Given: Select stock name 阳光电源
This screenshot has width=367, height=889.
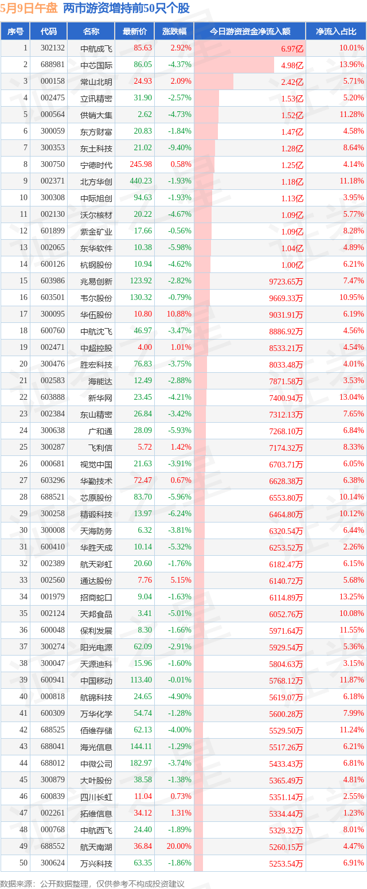Looking at the screenshot, I should [x=96, y=647].
